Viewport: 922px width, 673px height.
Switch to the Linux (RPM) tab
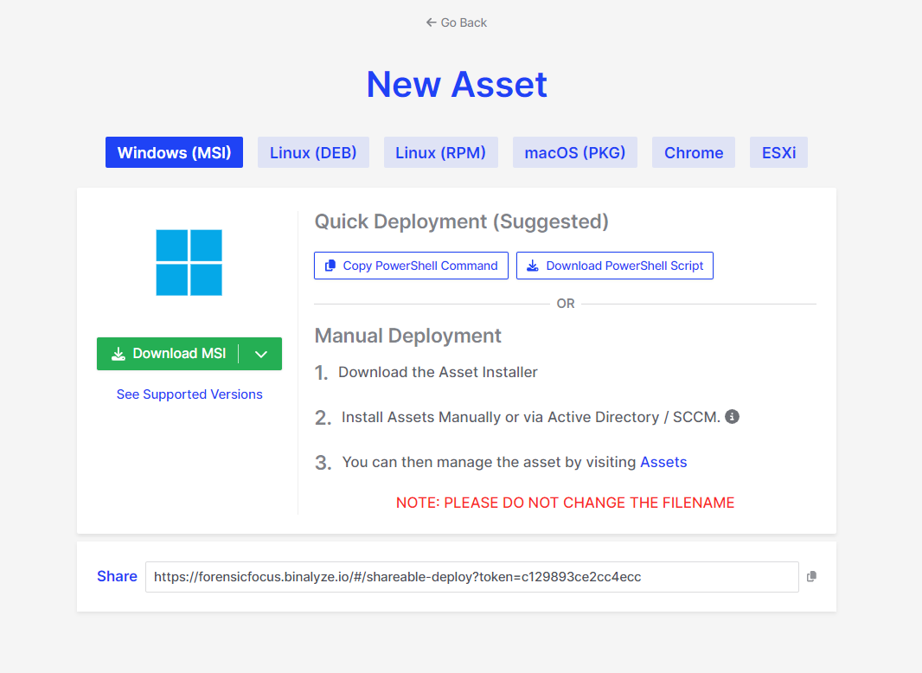coord(441,152)
